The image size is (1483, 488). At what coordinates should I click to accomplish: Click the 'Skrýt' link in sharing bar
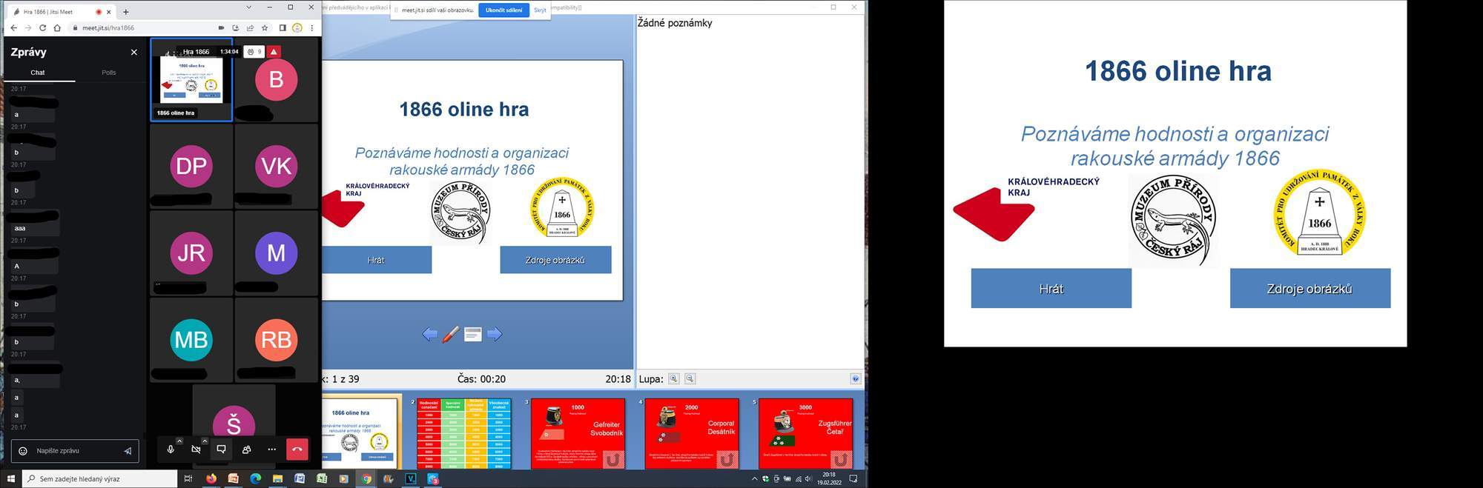click(540, 10)
